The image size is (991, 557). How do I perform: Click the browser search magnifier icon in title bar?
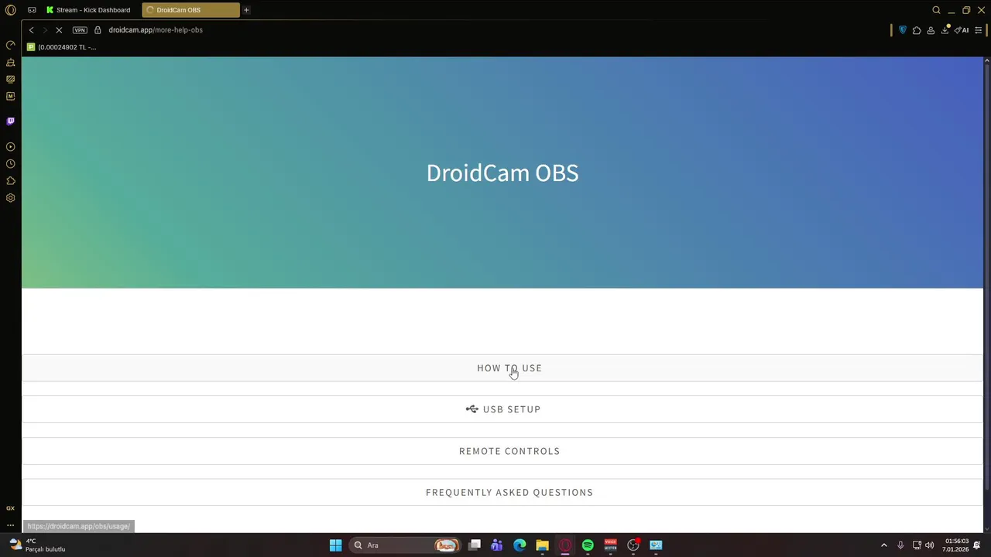[936, 10]
